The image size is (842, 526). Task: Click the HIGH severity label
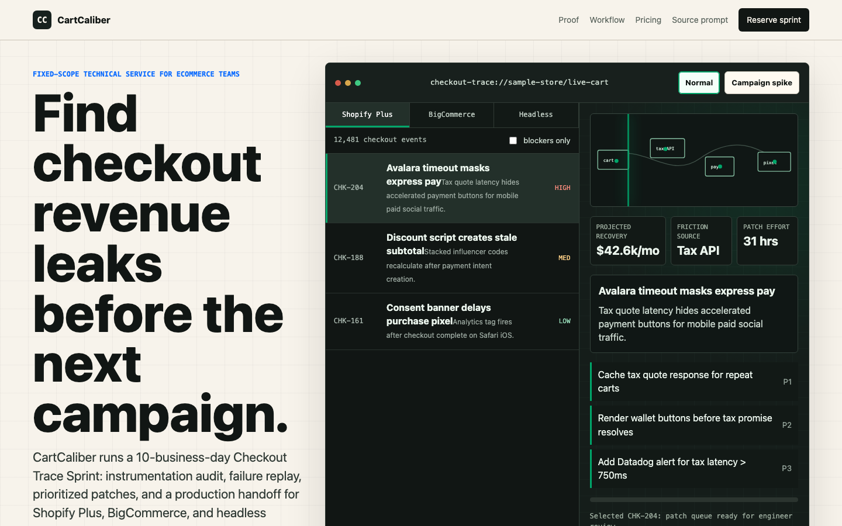(563, 188)
